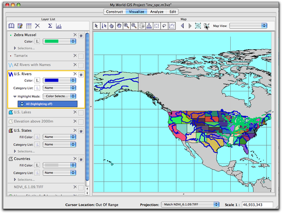Open Zebra Mussel color dropdown
The image size is (282, 213).
point(59,41)
